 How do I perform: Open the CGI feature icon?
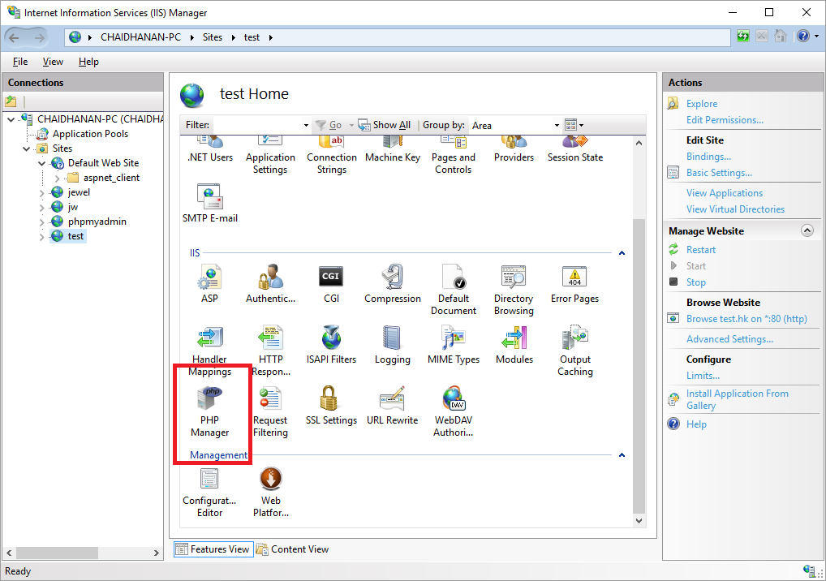(331, 285)
